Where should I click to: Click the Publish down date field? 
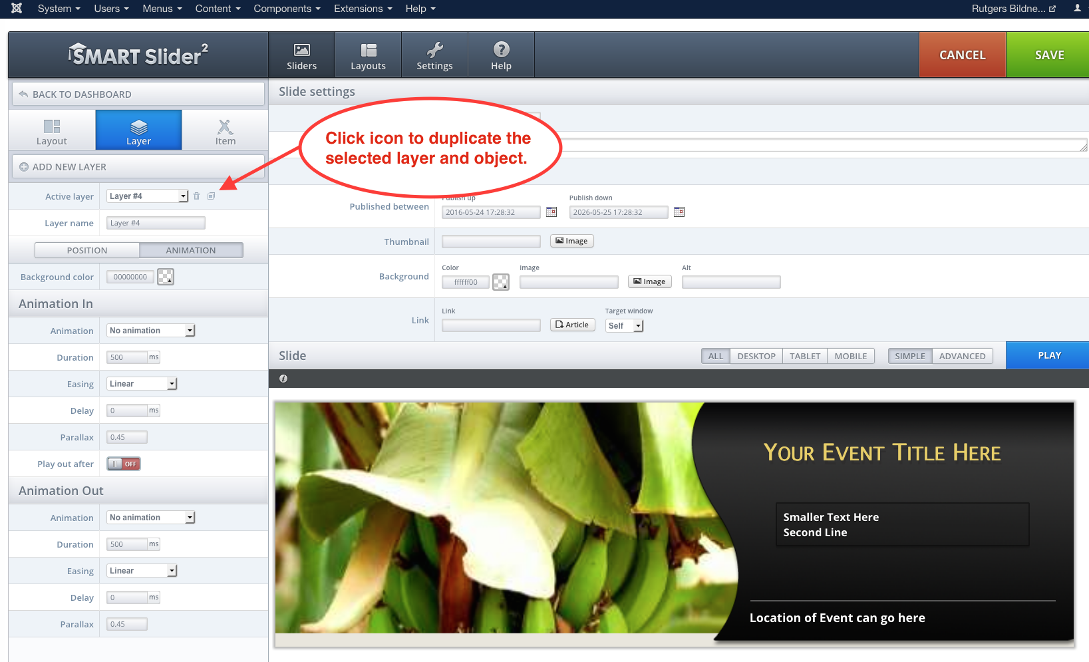pos(619,212)
